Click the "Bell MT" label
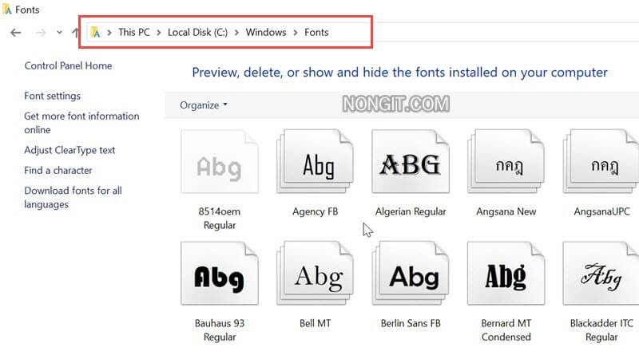This screenshot has width=639, height=359. [315, 323]
